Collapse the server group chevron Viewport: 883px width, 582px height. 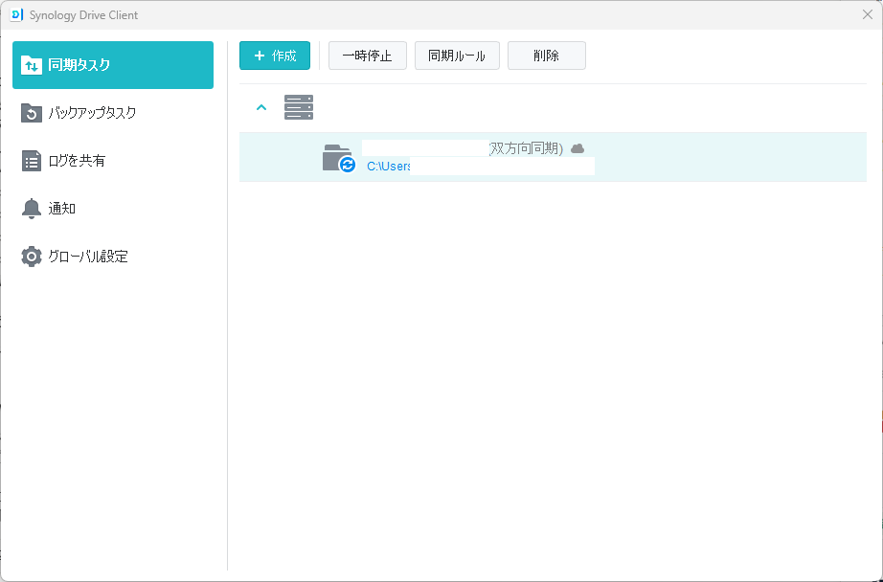tap(261, 107)
